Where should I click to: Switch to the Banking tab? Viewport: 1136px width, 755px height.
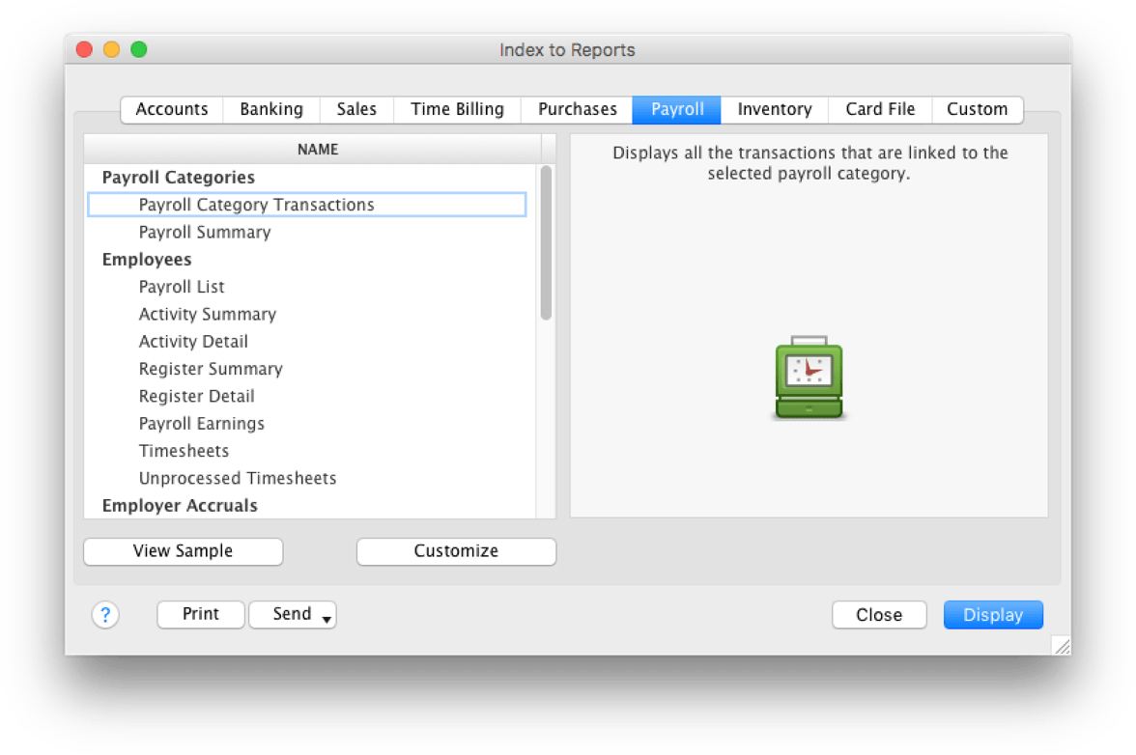pos(271,109)
